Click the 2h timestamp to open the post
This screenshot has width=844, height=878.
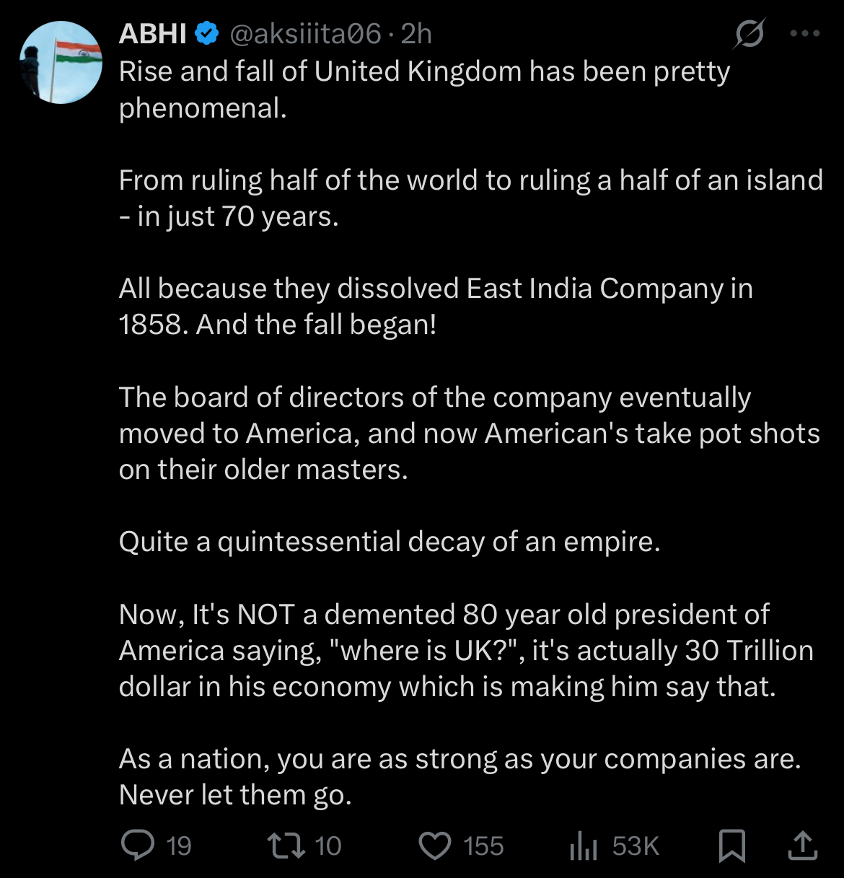416,34
